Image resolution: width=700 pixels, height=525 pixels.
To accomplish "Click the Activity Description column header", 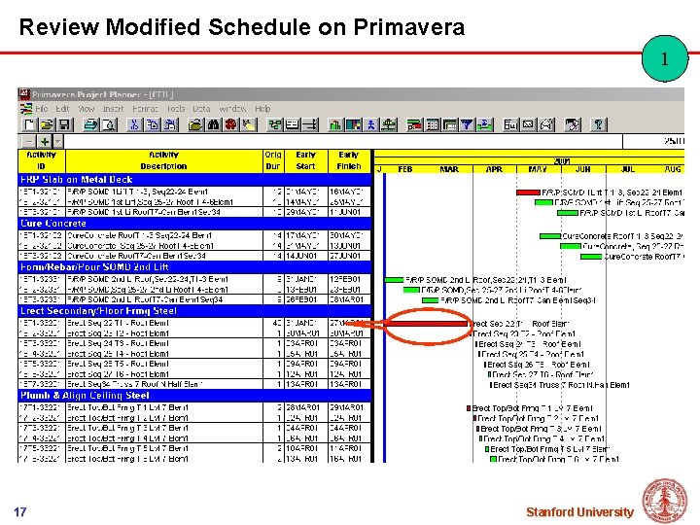I will tap(164, 160).
